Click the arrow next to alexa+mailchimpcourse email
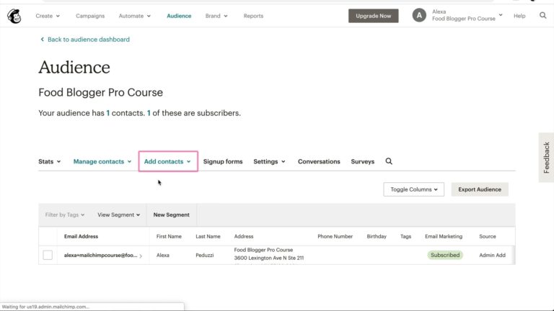The image size is (554, 311). [x=141, y=256]
